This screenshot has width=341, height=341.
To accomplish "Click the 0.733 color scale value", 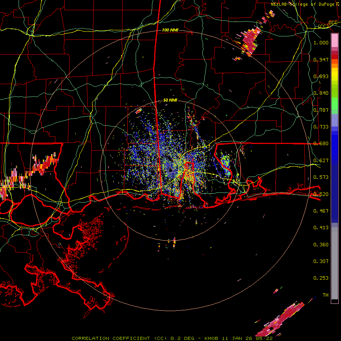I will 321,127.
